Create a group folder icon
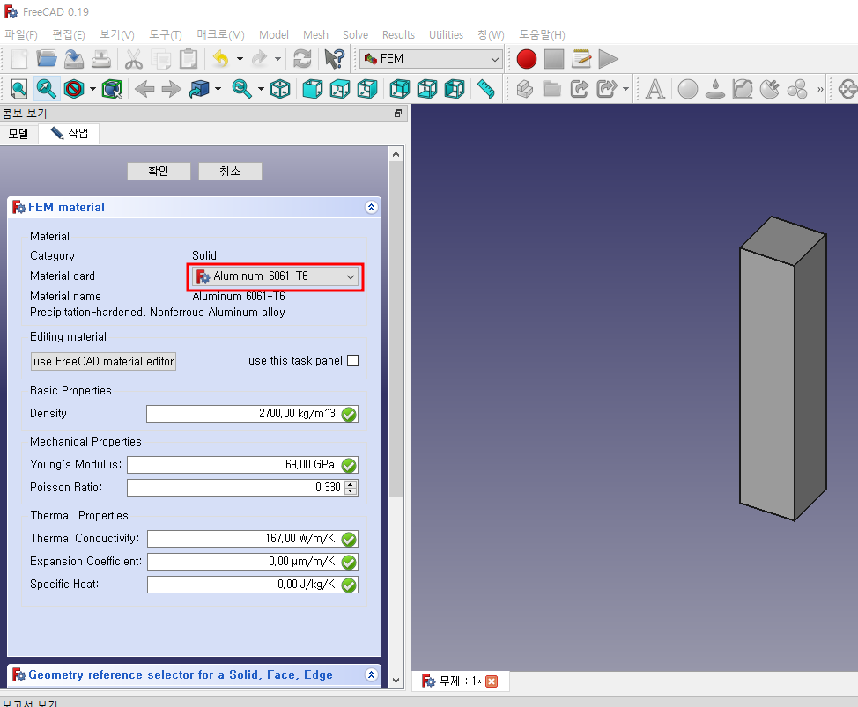This screenshot has width=858, height=707. [x=551, y=89]
